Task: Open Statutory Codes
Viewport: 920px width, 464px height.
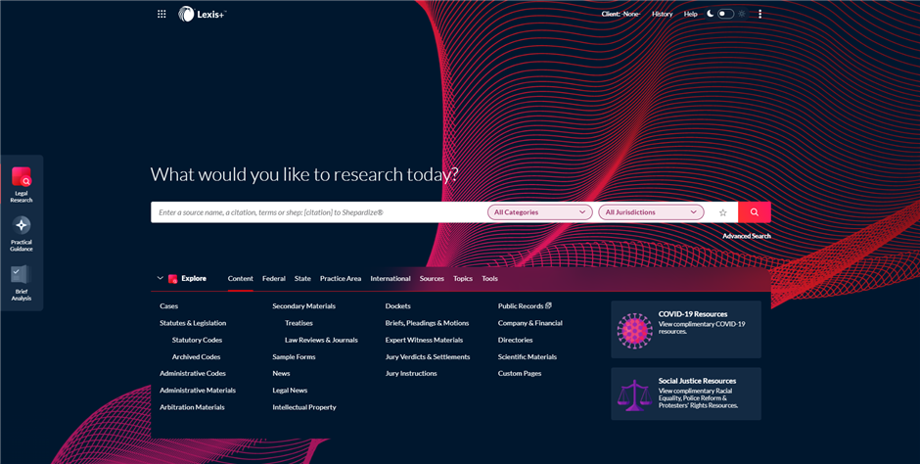Action: pos(197,341)
